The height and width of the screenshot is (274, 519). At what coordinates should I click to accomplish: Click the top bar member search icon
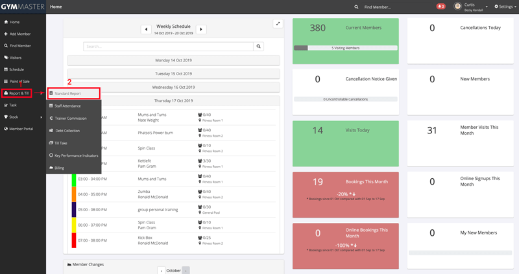pyautogui.click(x=356, y=7)
